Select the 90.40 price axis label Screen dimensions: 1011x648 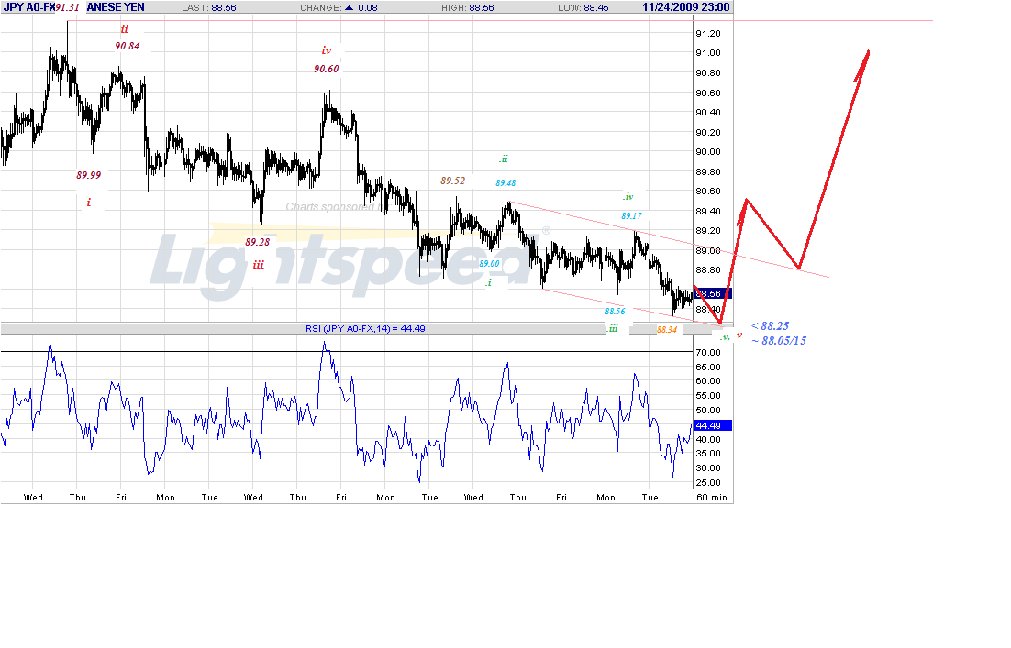point(708,113)
